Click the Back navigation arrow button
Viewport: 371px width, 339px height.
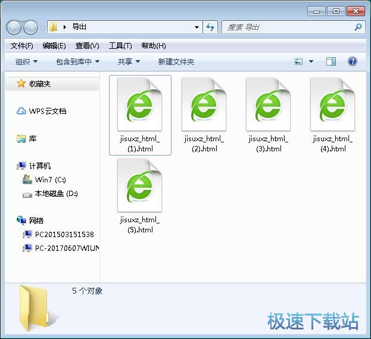(14, 27)
